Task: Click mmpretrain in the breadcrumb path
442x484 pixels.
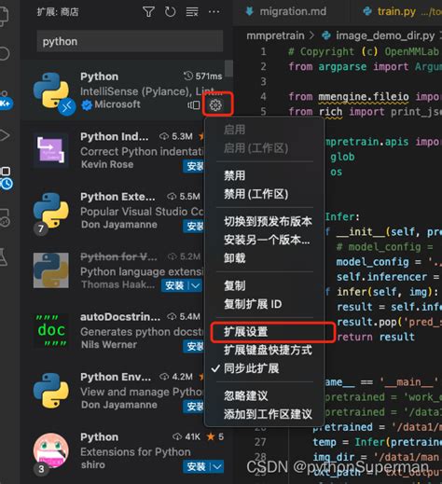Action: pos(275,35)
